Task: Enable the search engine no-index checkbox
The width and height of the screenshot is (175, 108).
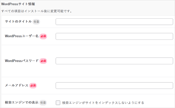Action: tap(58, 103)
